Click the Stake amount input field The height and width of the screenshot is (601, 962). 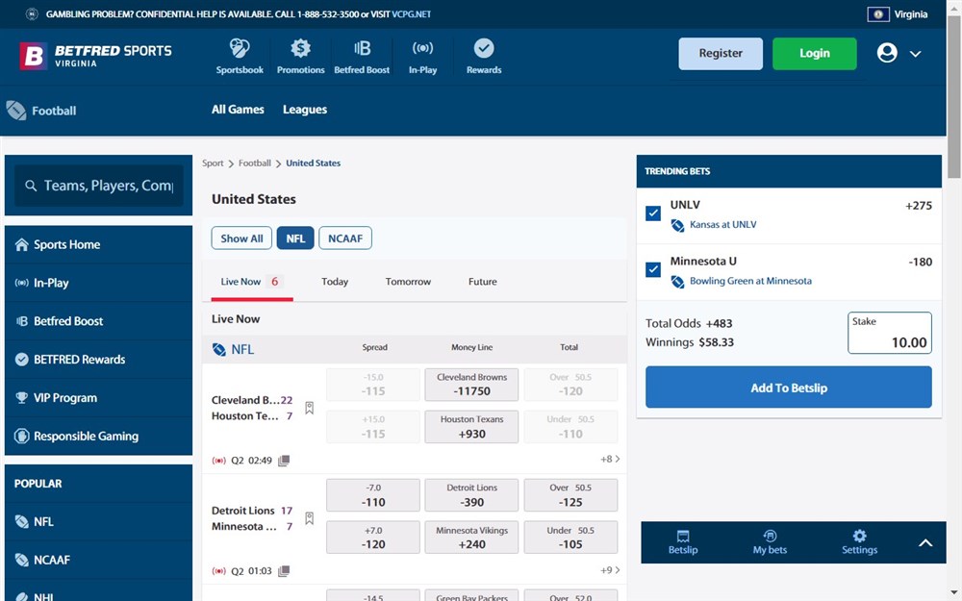(890, 333)
